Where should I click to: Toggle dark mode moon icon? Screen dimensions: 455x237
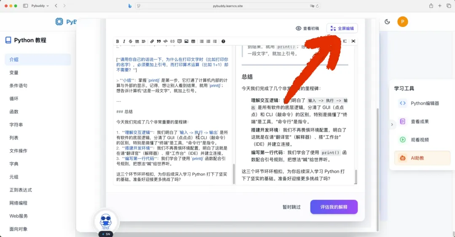(387, 21)
